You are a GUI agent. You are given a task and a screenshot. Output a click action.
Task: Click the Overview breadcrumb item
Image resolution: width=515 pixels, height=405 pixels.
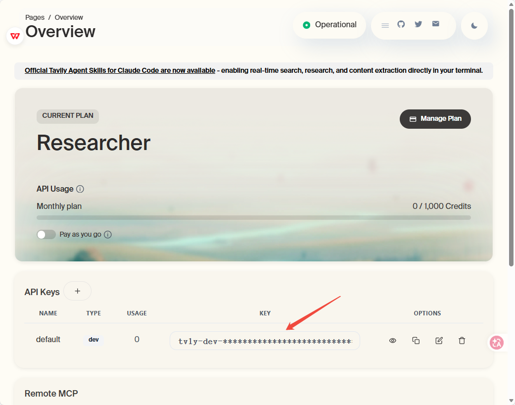coord(69,17)
